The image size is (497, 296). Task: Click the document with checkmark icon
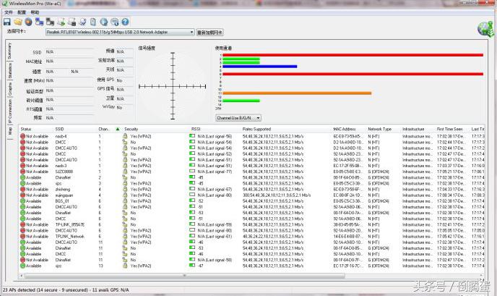(x=83, y=22)
